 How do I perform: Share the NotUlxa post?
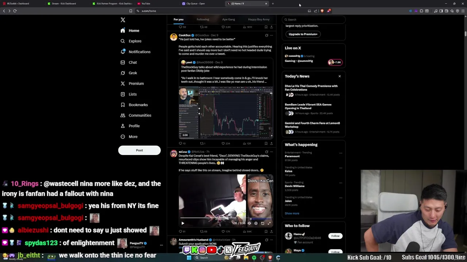(271, 231)
